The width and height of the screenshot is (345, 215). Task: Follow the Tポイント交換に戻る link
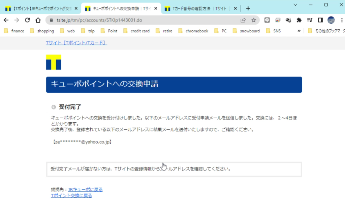[71, 196]
